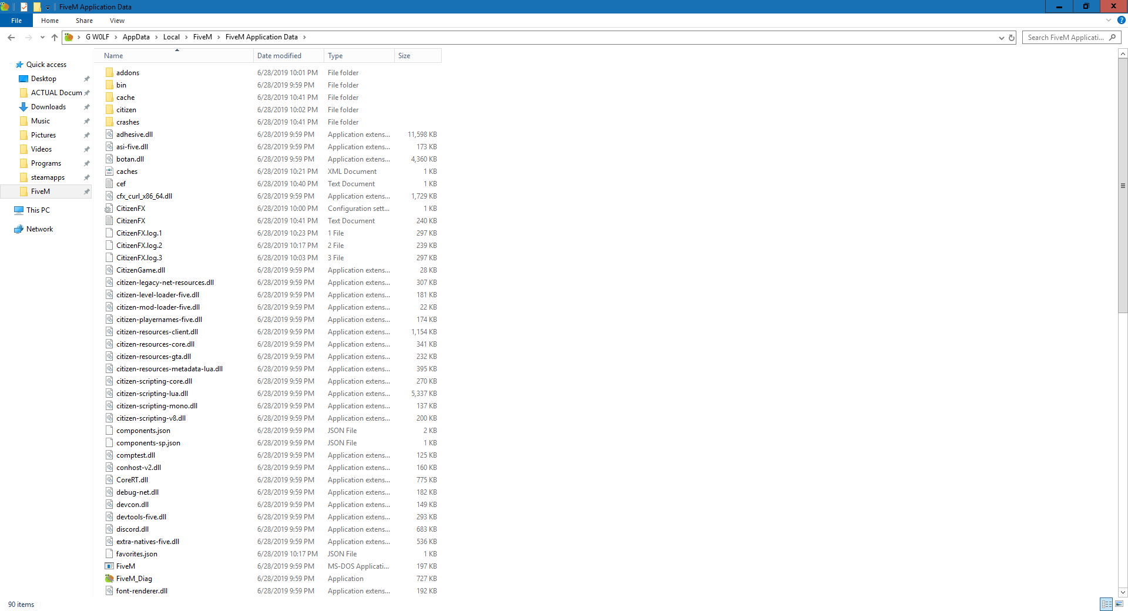This screenshot has height=611, width=1128.
Task: Open the View ribbon tab
Action: pos(117,21)
